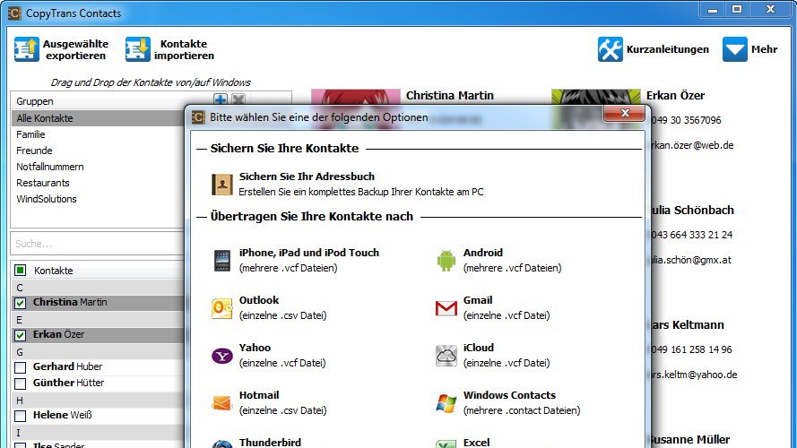Add a new group with plus icon
797x448 pixels.
[220, 99]
